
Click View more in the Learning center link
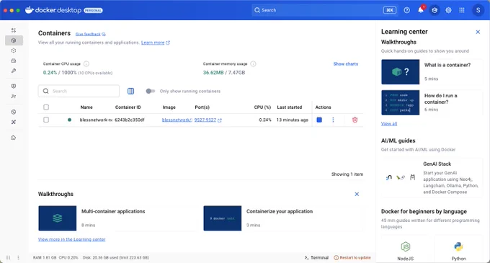point(72,239)
